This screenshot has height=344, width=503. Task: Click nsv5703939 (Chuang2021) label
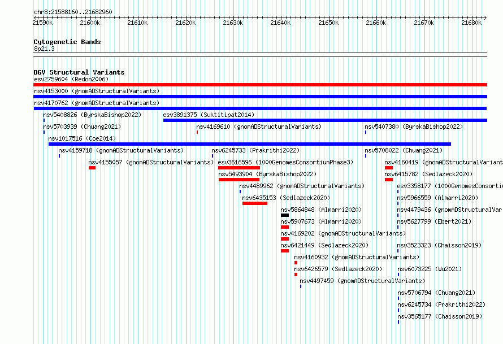[82, 127]
